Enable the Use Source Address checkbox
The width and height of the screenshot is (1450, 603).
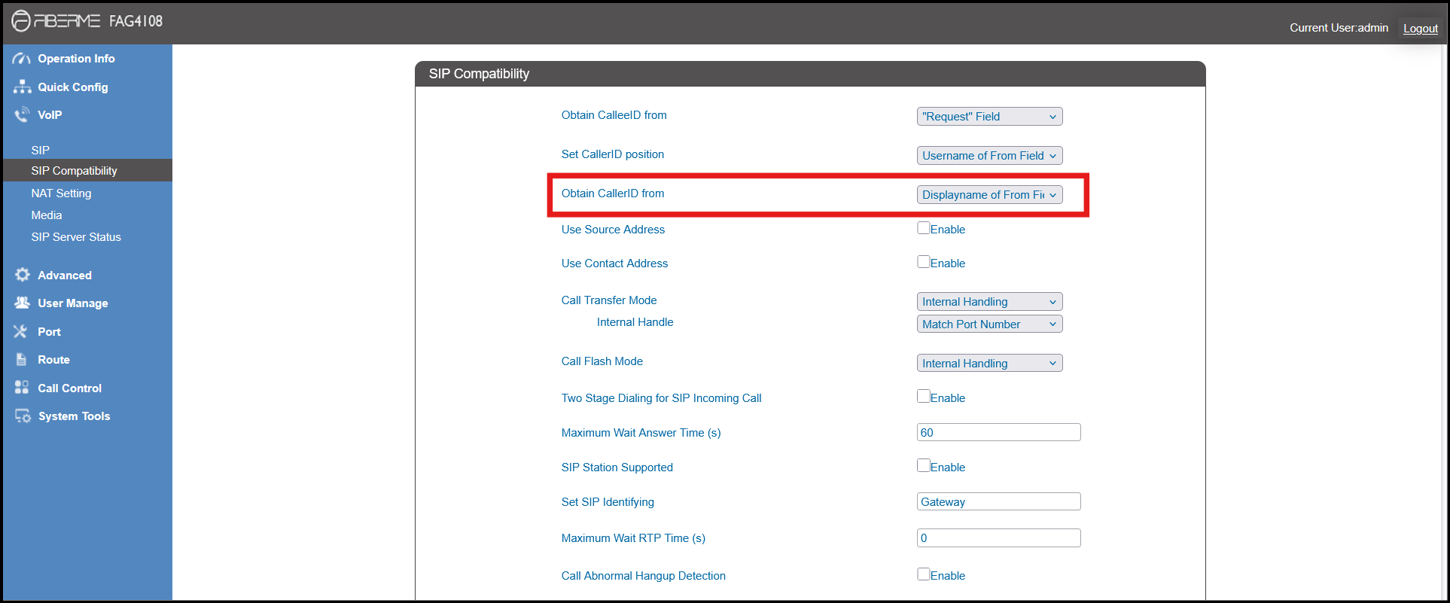tap(923, 228)
